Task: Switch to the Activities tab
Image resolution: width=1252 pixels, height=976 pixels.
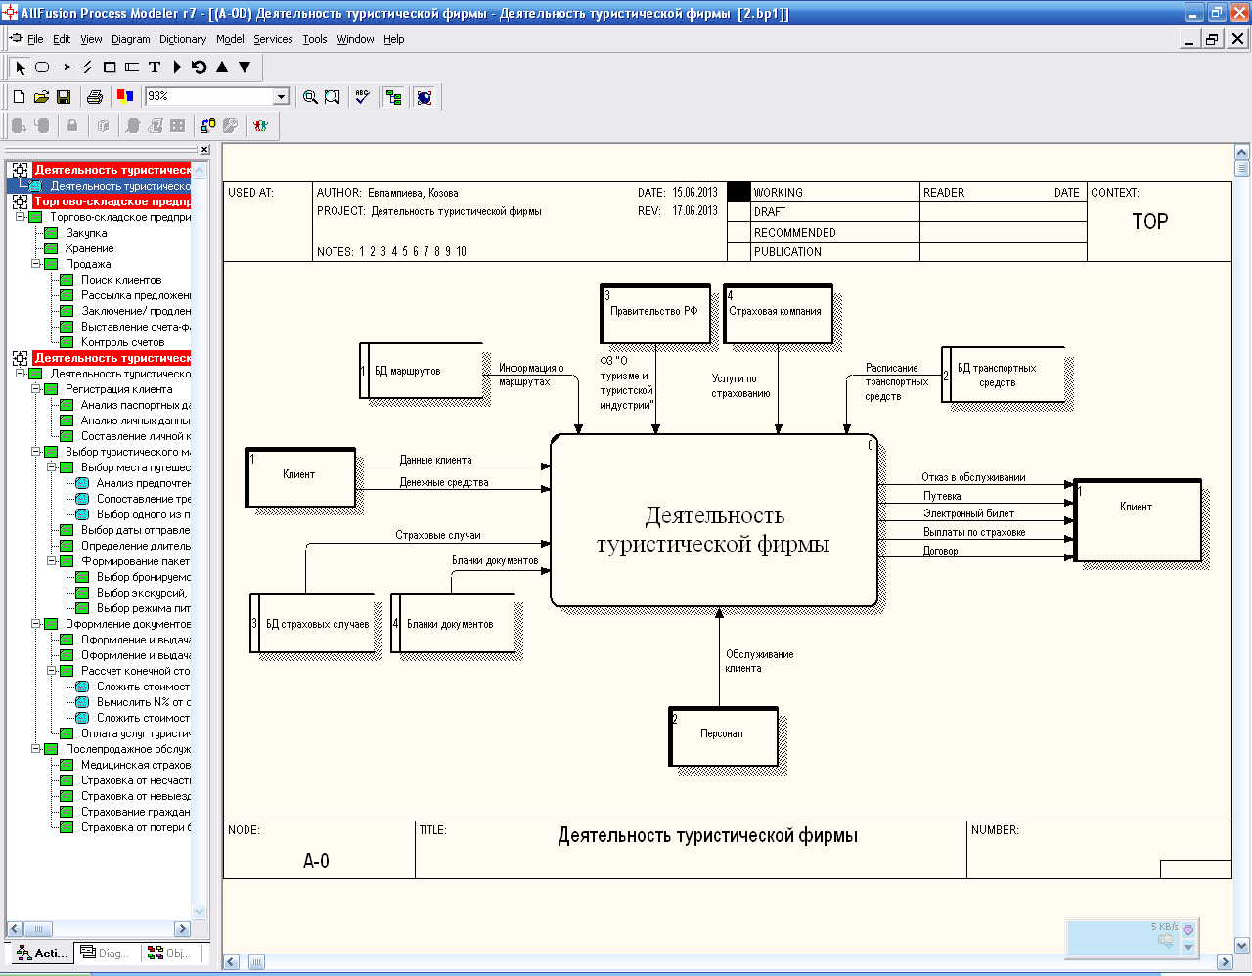Action: [x=42, y=953]
